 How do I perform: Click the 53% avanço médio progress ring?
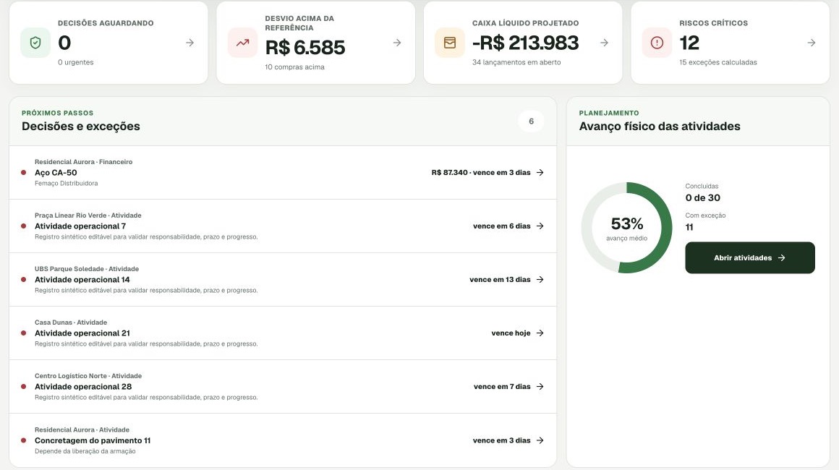[626, 228]
